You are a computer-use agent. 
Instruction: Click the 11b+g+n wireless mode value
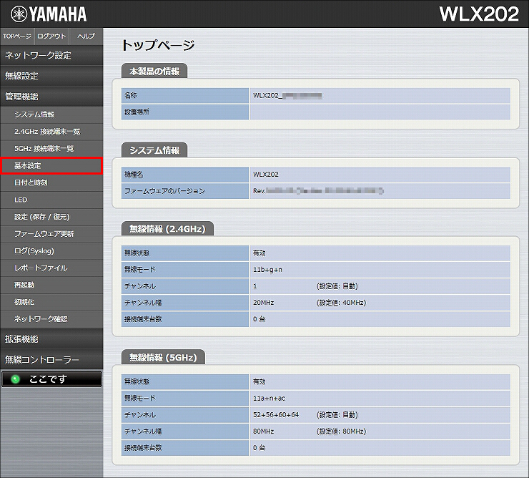point(267,270)
